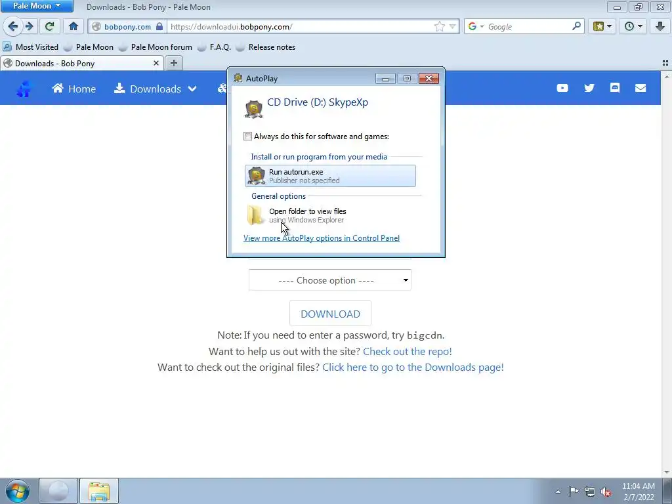Image resolution: width=672 pixels, height=504 pixels.
Task: Open the network tray icon
Action: coord(590,492)
